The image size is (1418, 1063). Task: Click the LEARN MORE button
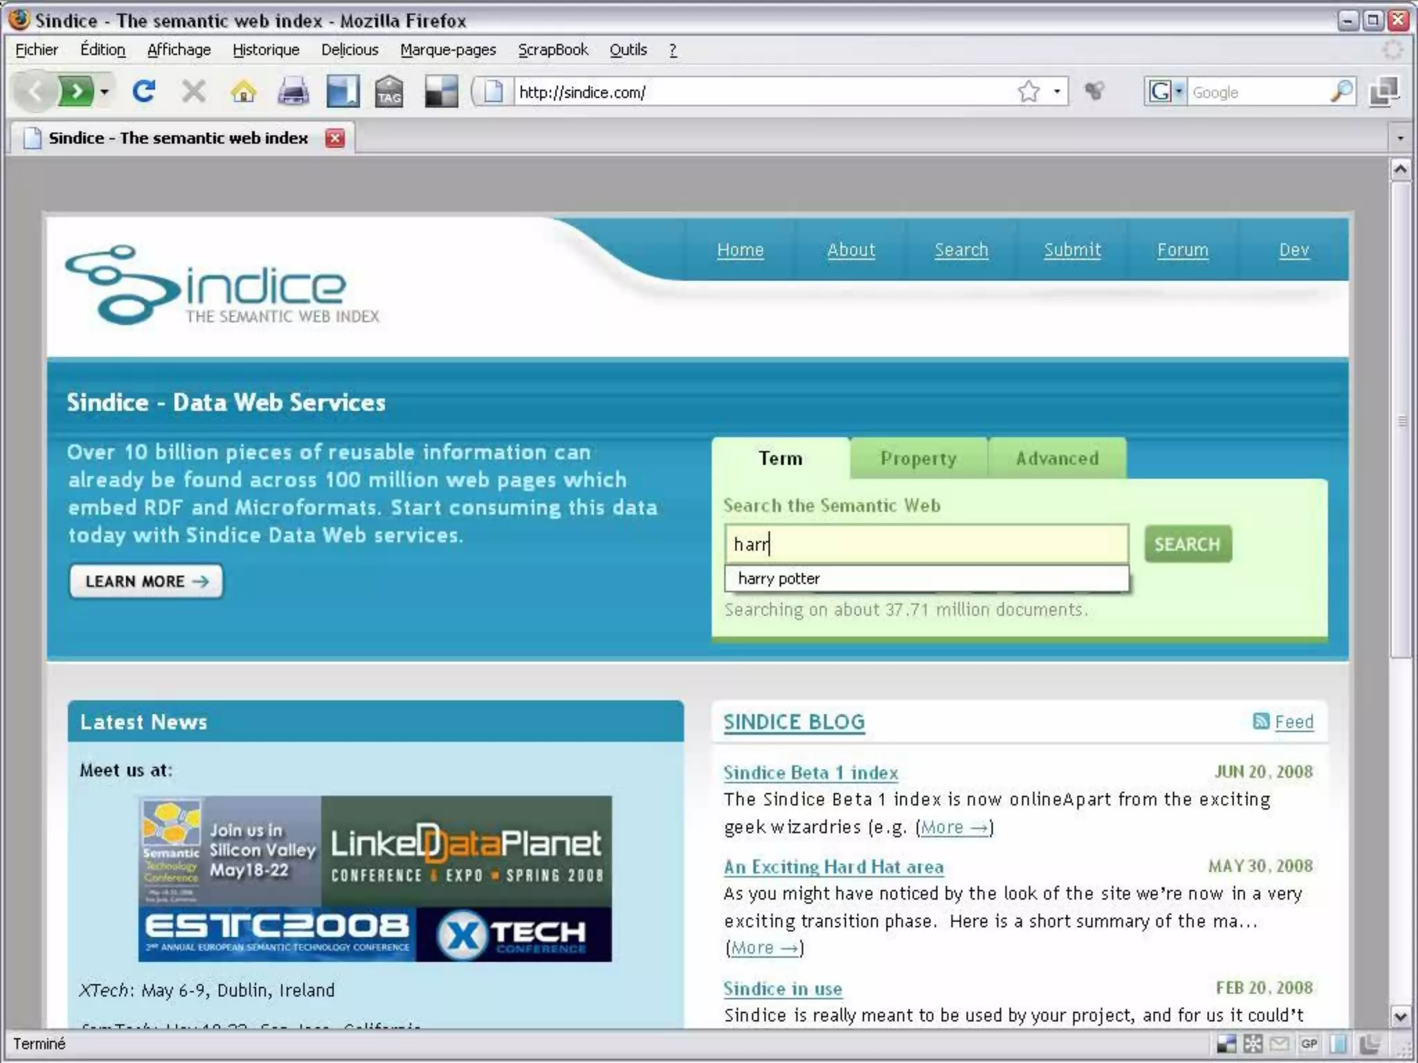tap(146, 581)
